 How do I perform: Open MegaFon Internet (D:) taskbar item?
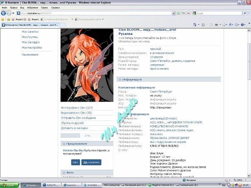pos(161,185)
